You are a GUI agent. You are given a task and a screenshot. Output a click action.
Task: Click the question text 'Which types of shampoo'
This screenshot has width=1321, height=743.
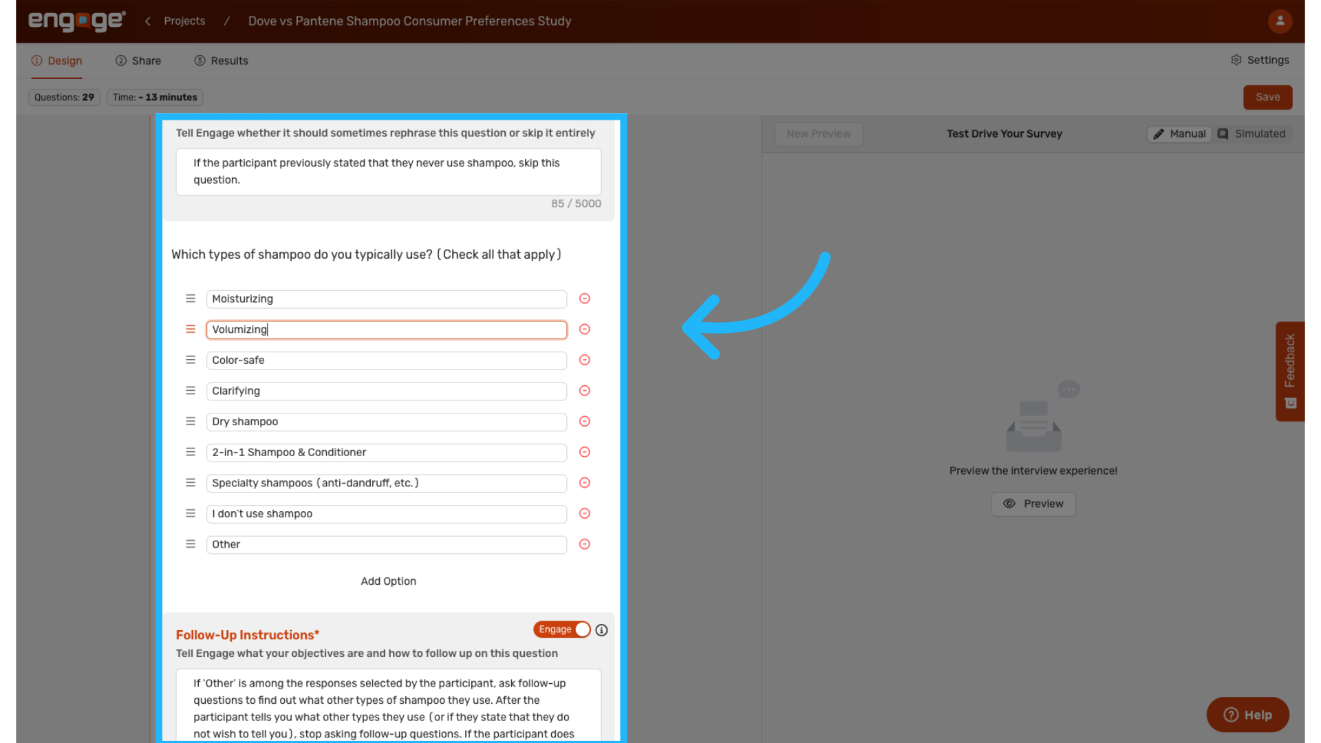366,255
